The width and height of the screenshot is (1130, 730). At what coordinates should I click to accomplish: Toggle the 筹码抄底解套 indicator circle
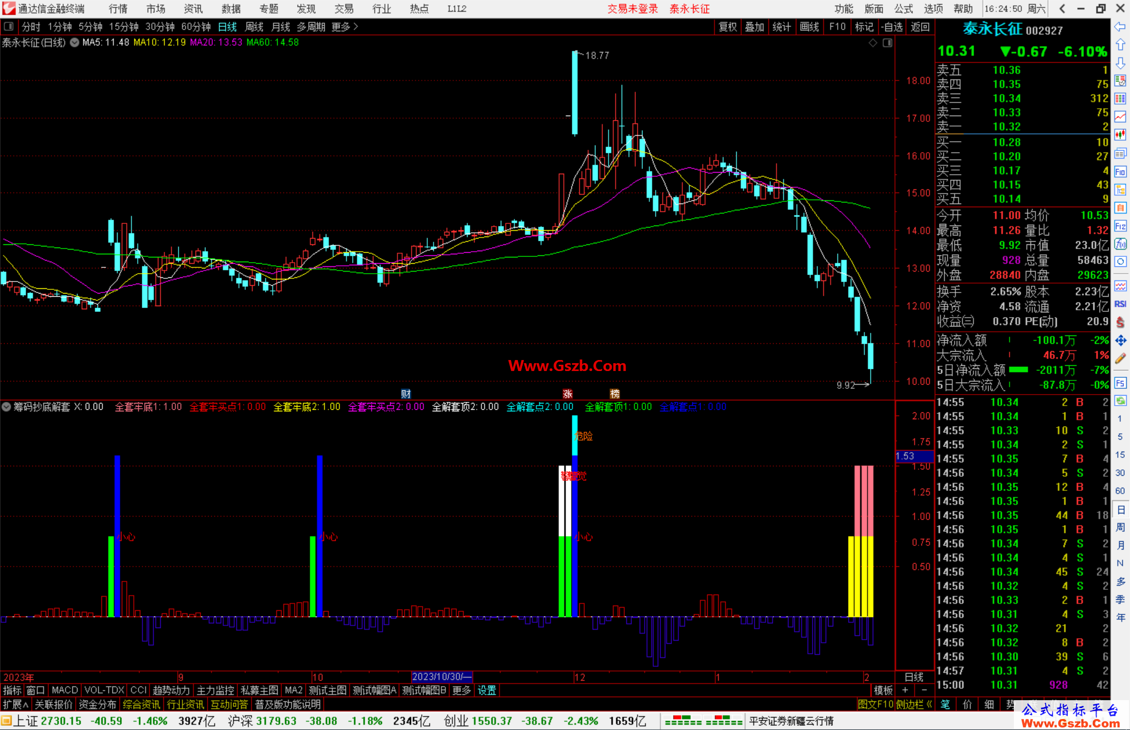click(6, 407)
